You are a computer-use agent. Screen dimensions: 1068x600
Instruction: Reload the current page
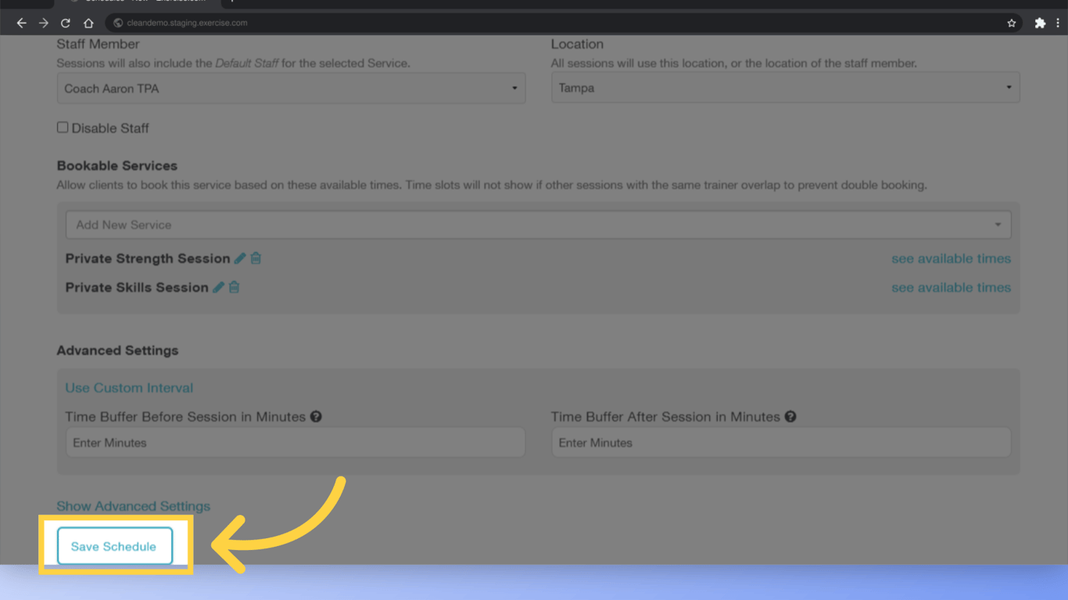65,23
